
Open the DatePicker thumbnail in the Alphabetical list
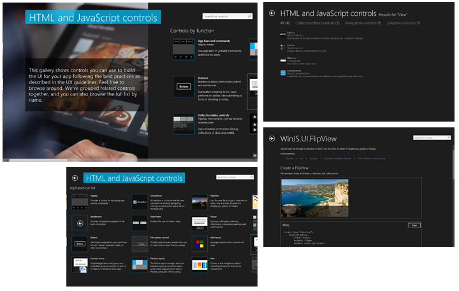click(140, 223)
